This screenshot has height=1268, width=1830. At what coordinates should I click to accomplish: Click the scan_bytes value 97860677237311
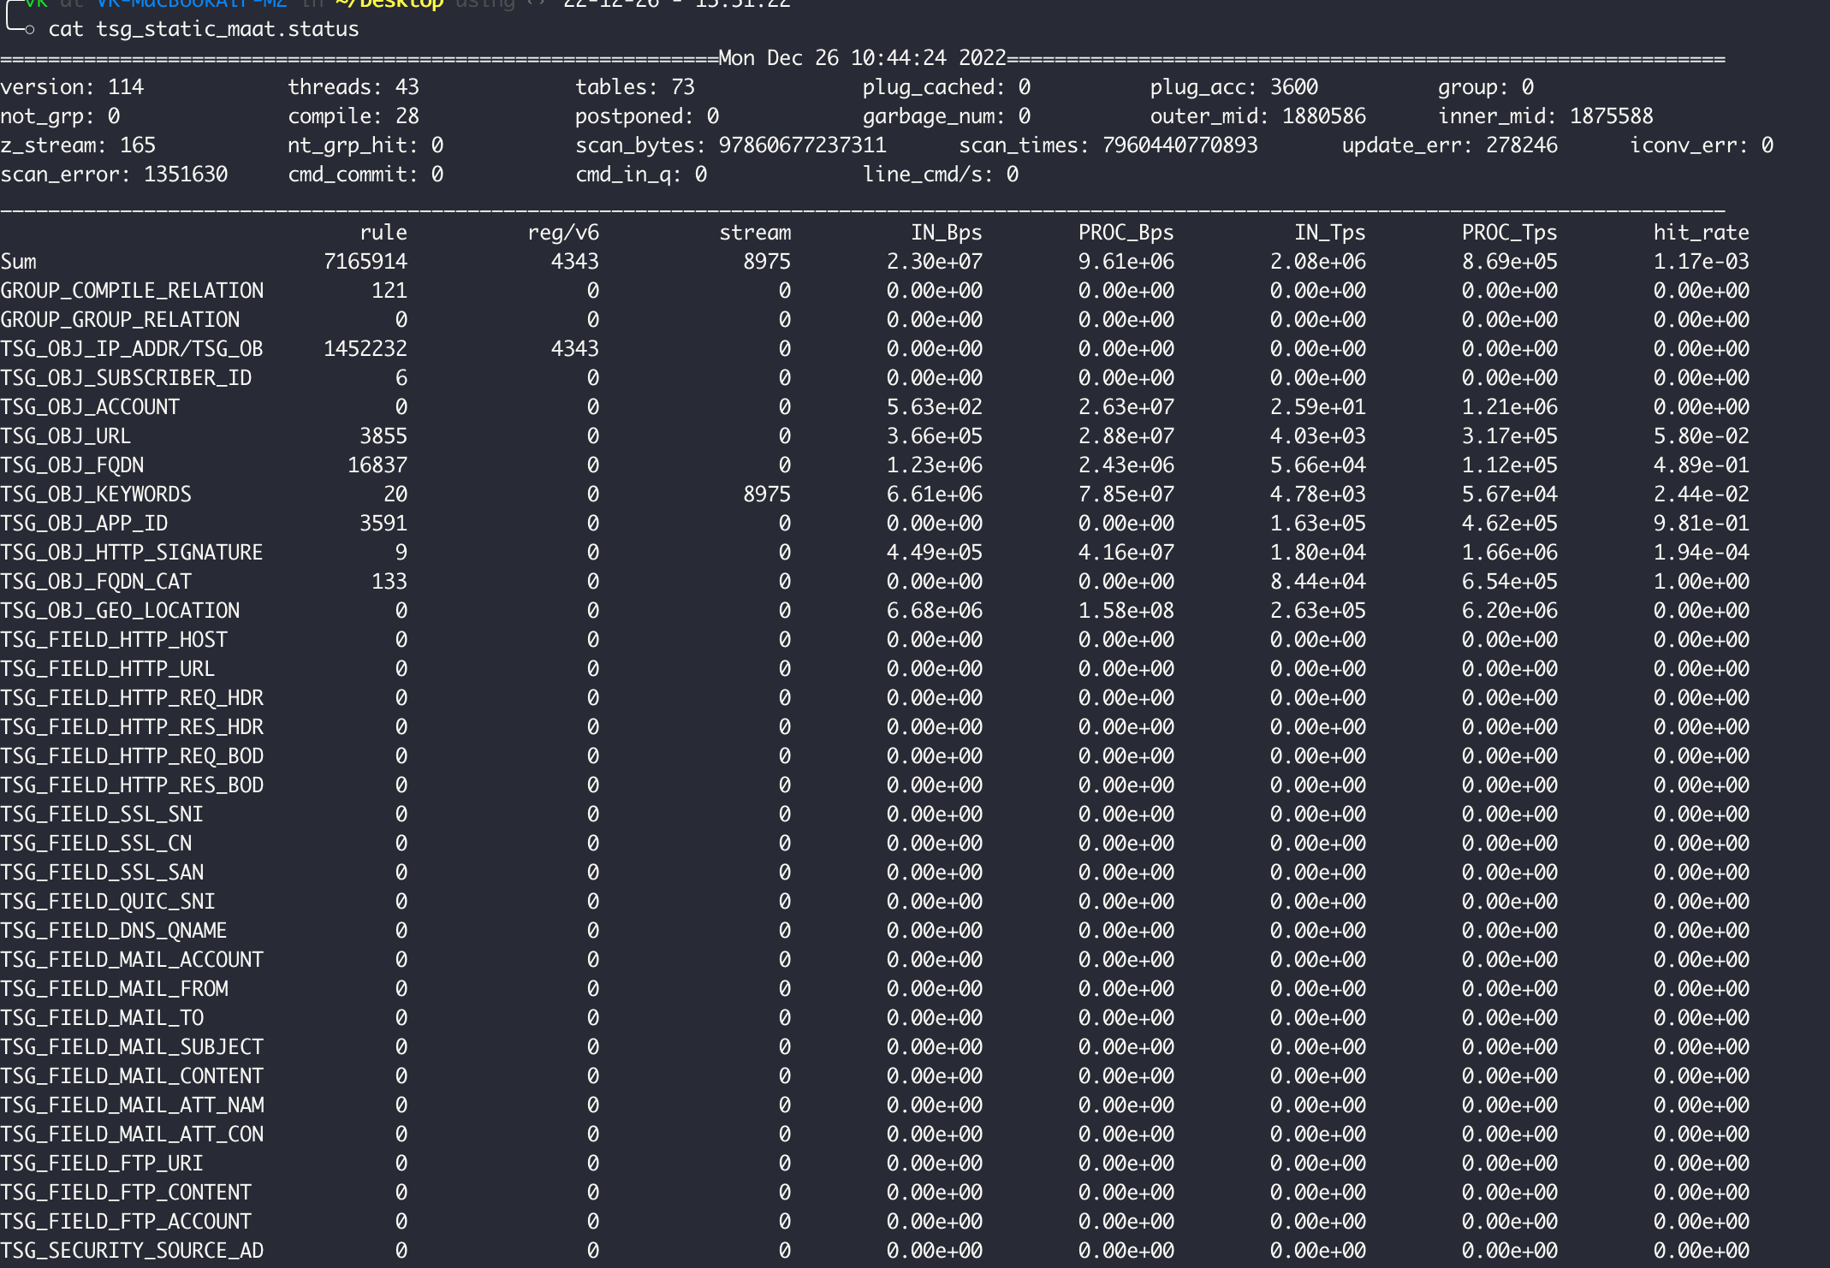(x=802, y=145)
